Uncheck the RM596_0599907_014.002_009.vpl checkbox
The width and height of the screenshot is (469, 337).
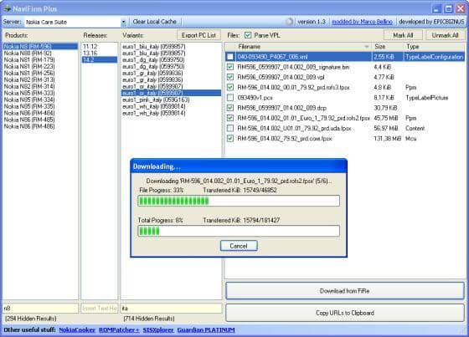click(230, 77)
